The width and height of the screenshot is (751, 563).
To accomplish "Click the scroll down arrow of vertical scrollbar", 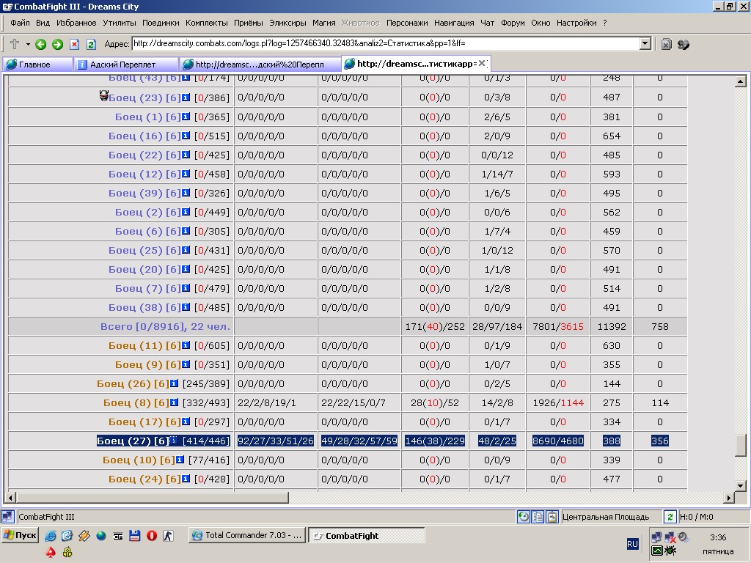I will pyautogui.click(x=740, y=486).
